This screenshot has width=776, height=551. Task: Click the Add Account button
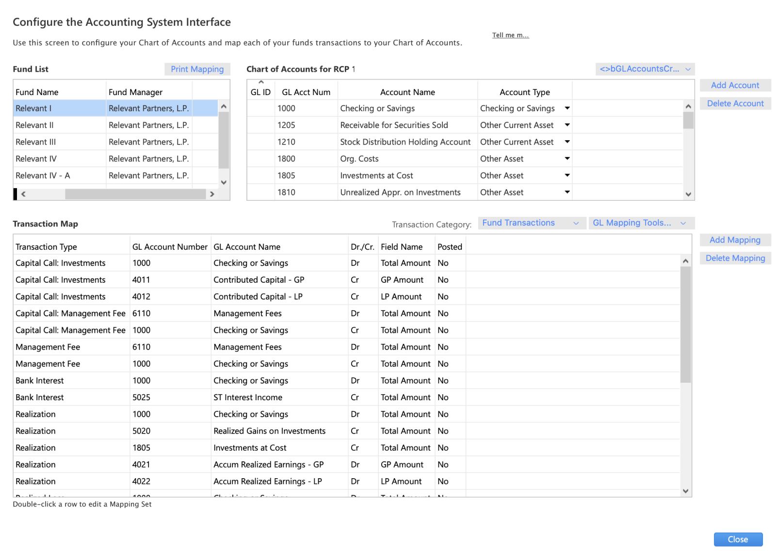click(735, 85)
